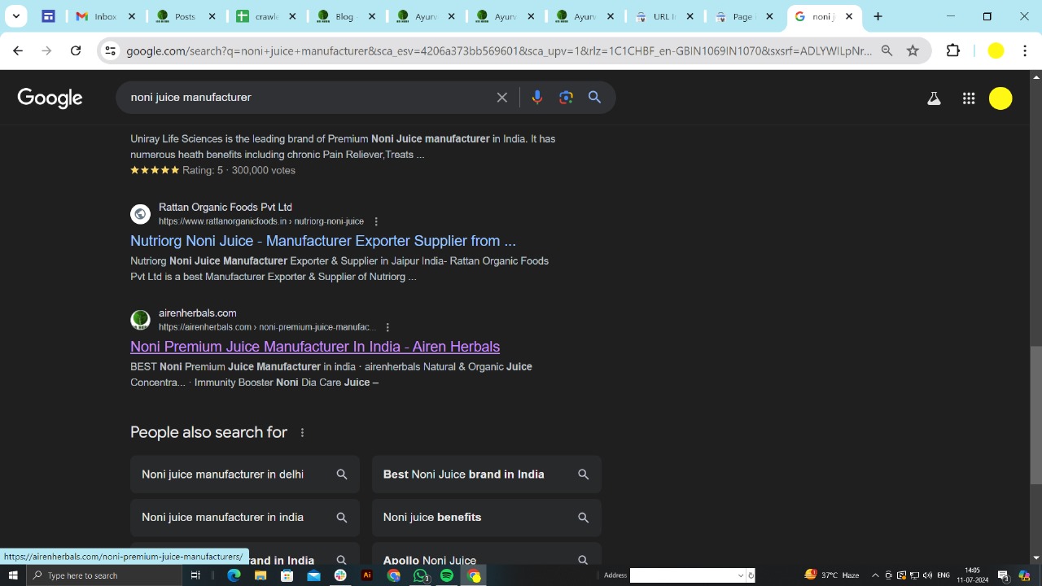Image resolution: width=1042 pixels, height=586 pixels.
Task: Open Chrome profile avatar in toolbar
Action: coord(996,50)
